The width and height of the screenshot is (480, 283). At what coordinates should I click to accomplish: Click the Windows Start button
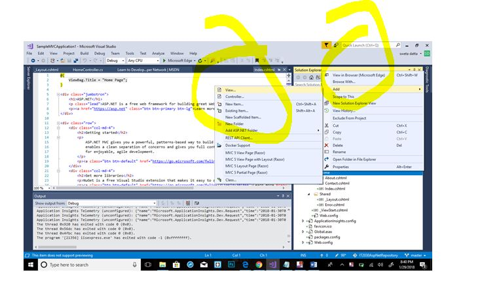31,265
